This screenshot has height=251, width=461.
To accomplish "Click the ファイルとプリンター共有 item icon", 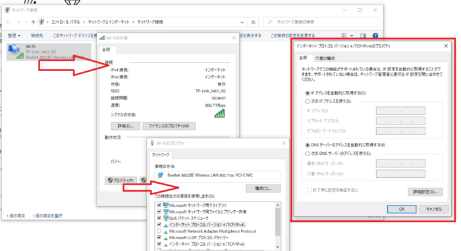I will coord(166,211).
